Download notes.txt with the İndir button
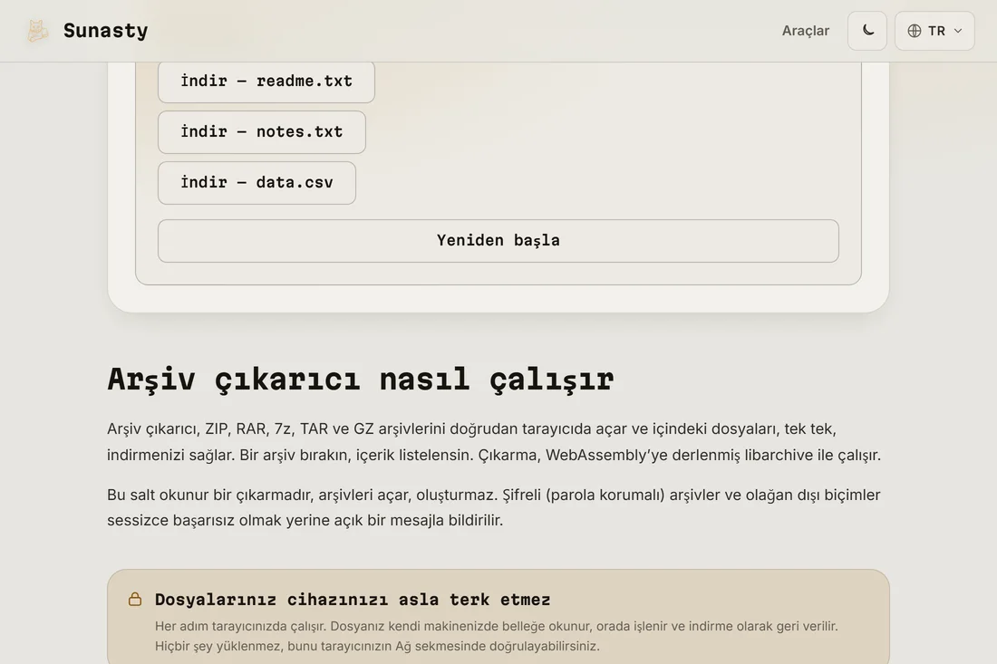997x664 pixels. pyautogui.click(x=261, y=132)
